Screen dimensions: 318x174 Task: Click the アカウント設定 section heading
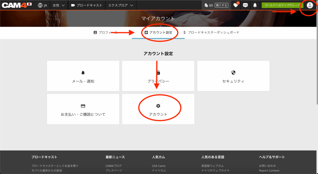[158, 54]
